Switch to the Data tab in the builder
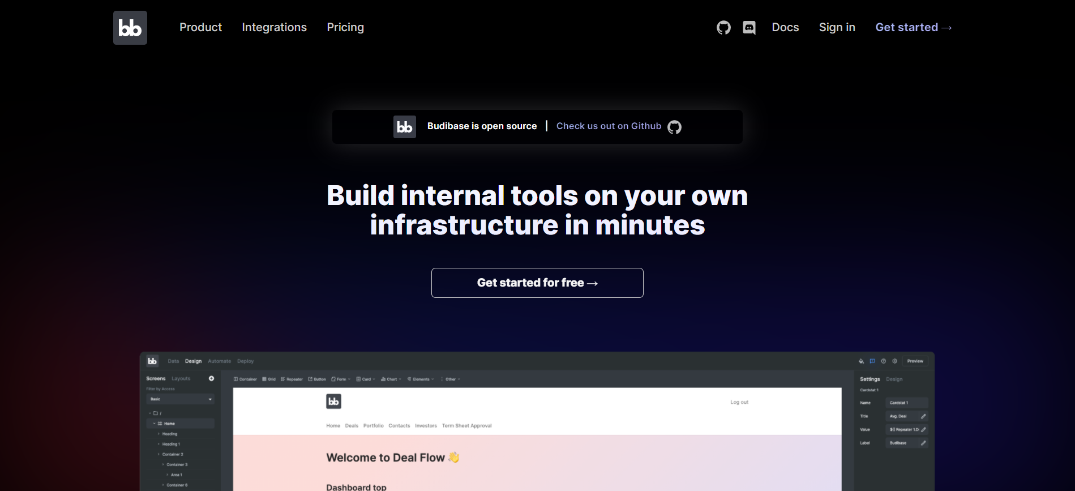Screen dimensions: 1075x491 point(173,361)
